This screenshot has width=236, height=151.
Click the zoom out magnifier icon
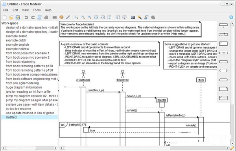[83, 17]
